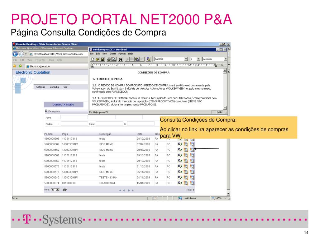
Task: Click the IE Back arrow button
Action: (15, 54)
